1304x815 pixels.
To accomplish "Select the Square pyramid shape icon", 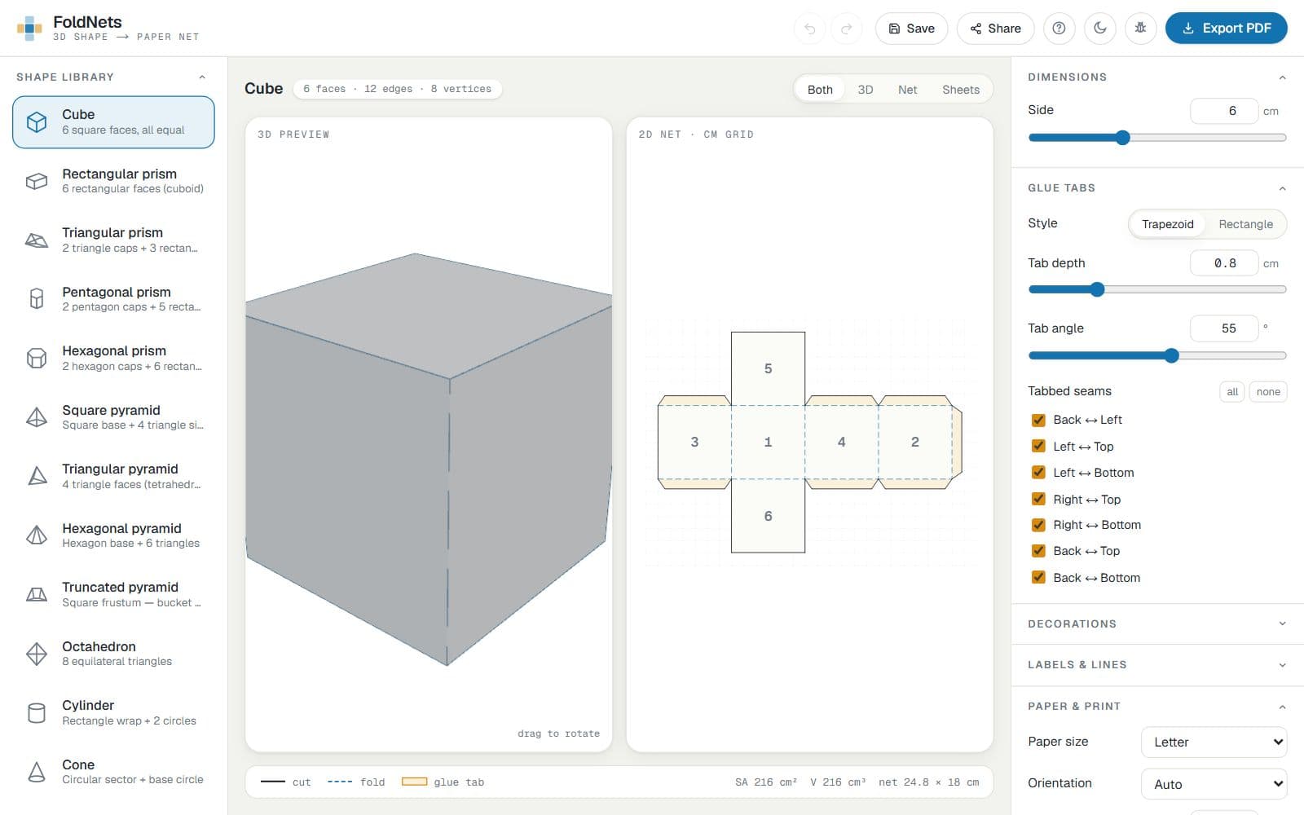I will pyautogui.click(x=37, y=417).
